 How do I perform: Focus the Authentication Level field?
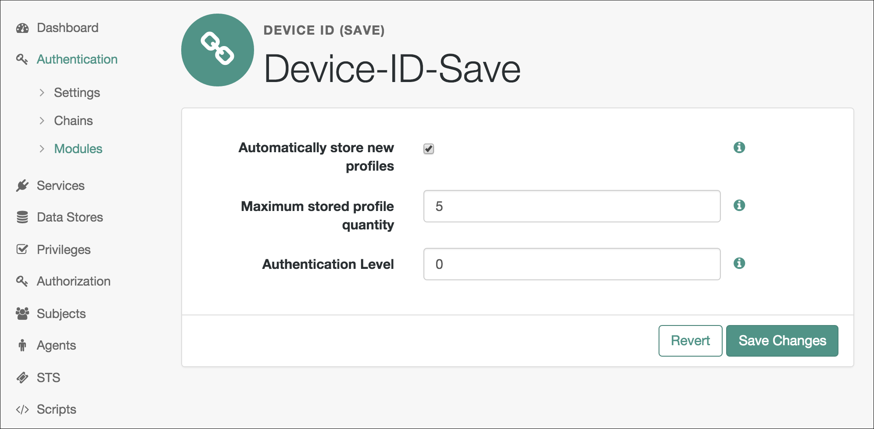coord(572,264)
